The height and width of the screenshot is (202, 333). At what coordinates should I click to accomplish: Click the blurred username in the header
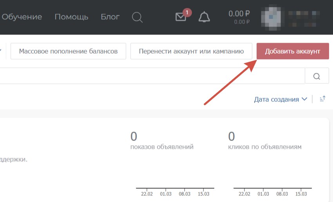(x=306, y=17)
